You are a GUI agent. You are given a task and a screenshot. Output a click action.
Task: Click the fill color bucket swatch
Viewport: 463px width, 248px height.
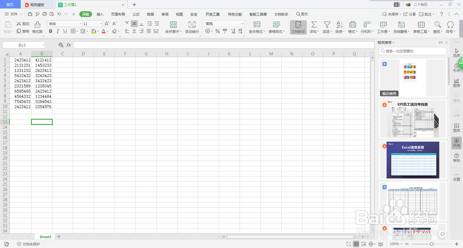[93, 31]
